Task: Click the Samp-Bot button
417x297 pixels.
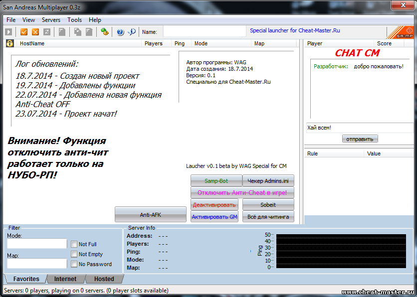Action: (x=216, y=181)
